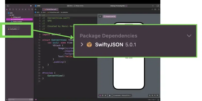202x101 pixels.
Task: Add a new file with the navigator plus
Action: tap(7, 99)
